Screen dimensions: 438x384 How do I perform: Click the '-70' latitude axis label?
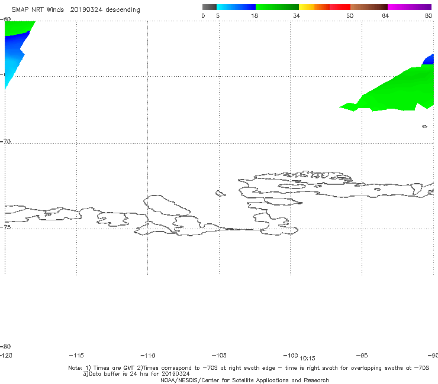[x=5, y=142]
